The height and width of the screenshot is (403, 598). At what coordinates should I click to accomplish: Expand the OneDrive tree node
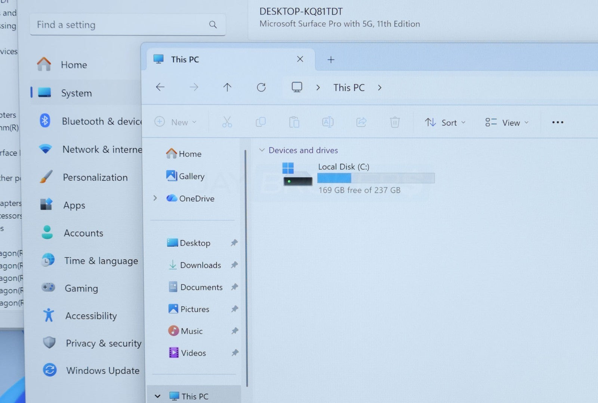155,198
